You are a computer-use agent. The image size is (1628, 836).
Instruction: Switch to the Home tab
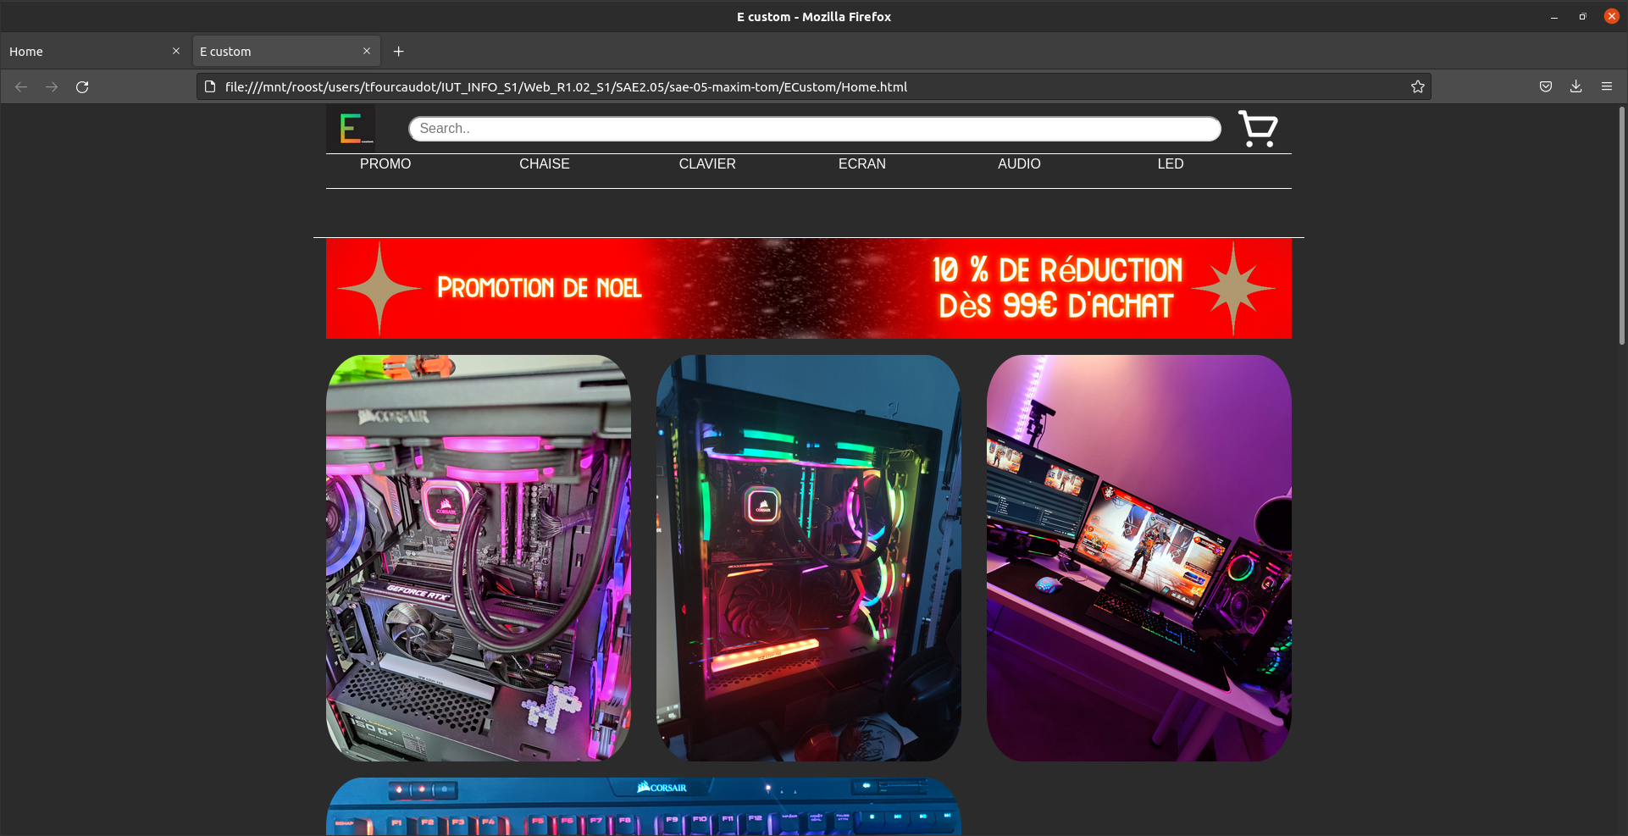pyautogui.click(x=85, y=51)
